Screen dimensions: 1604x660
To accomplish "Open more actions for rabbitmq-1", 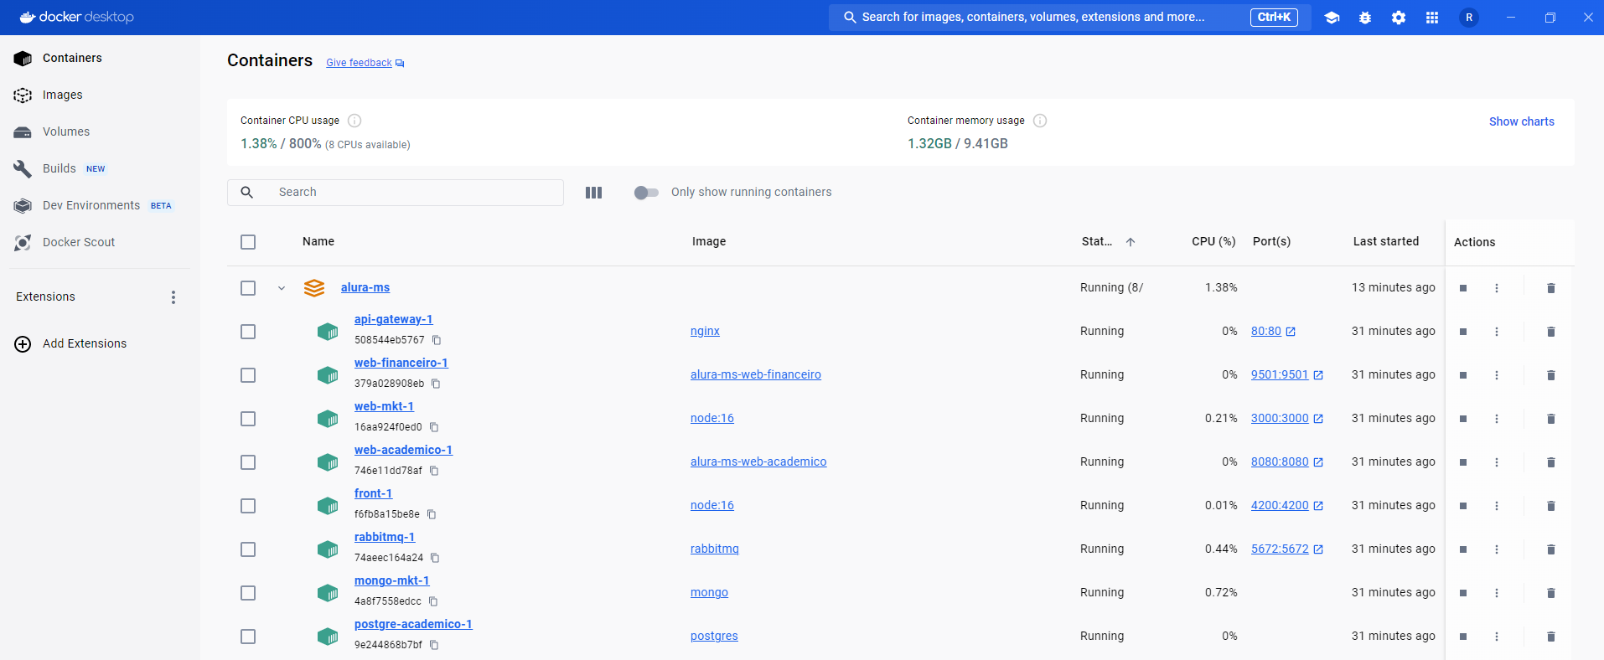I will pos(1497,549).
